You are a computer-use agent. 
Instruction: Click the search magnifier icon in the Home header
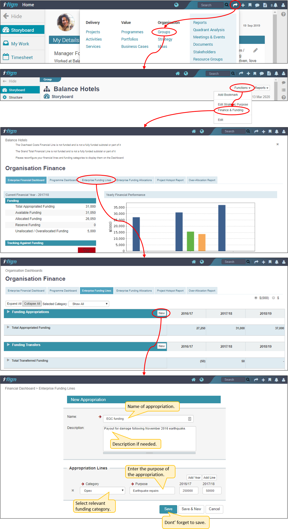(227, 5)
